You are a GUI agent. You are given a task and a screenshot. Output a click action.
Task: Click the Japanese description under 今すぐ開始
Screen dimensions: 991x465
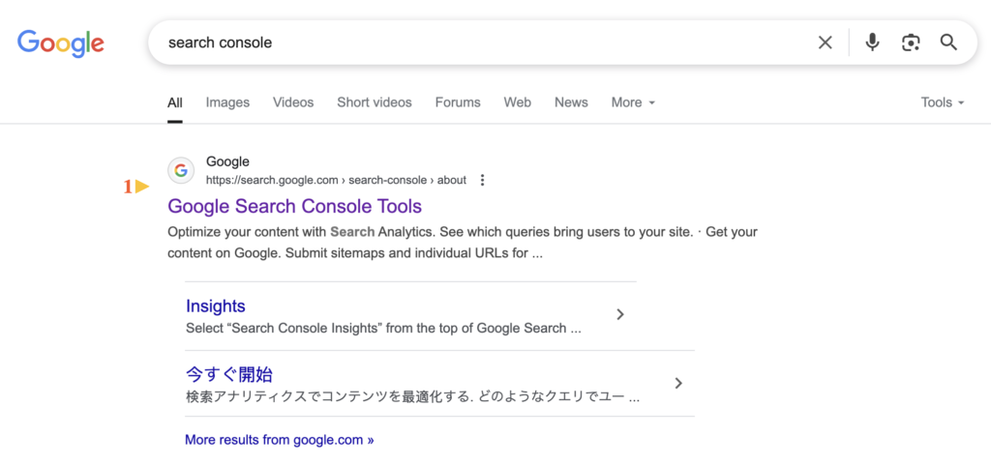coord(412,398)
